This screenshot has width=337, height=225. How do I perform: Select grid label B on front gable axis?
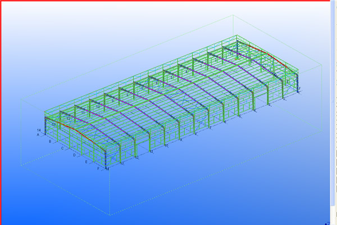(x=50, y=142)
